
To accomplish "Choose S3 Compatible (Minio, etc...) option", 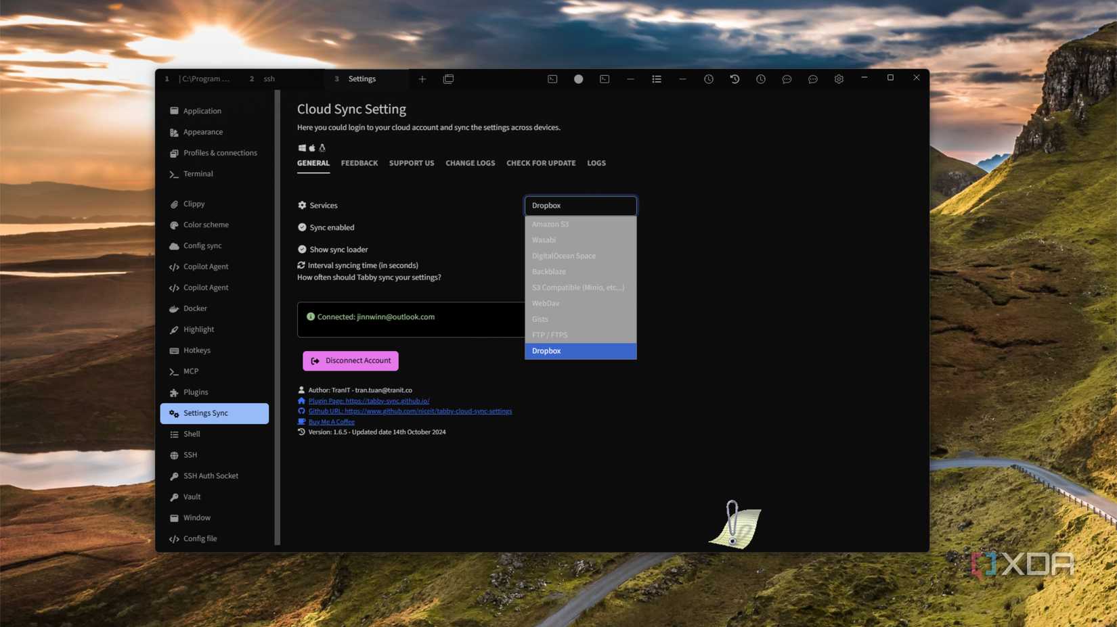I will pyautogui.click(x=581, y=287).
